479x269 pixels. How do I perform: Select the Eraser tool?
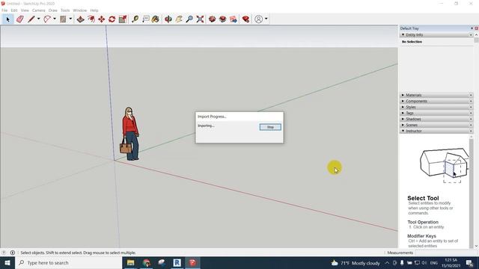(x=20, y=19)
